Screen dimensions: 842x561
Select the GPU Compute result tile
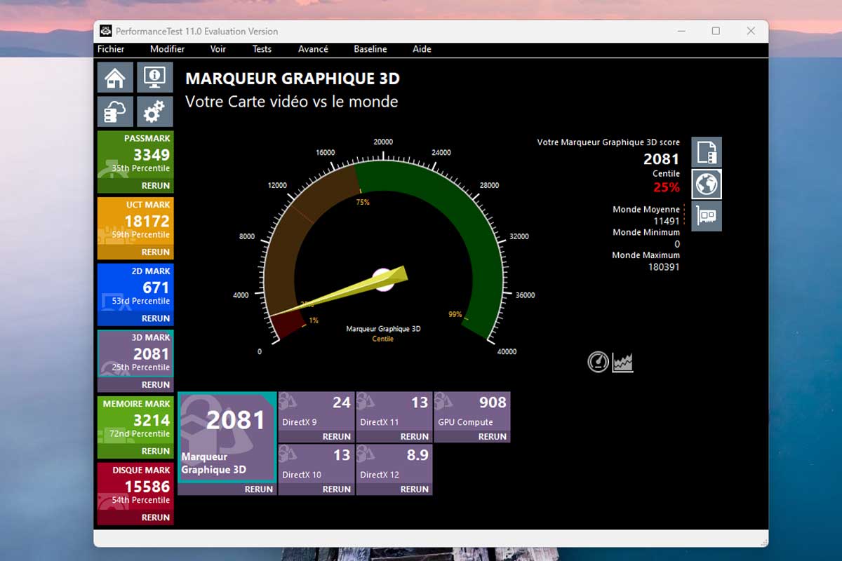[x=472, y=411]
